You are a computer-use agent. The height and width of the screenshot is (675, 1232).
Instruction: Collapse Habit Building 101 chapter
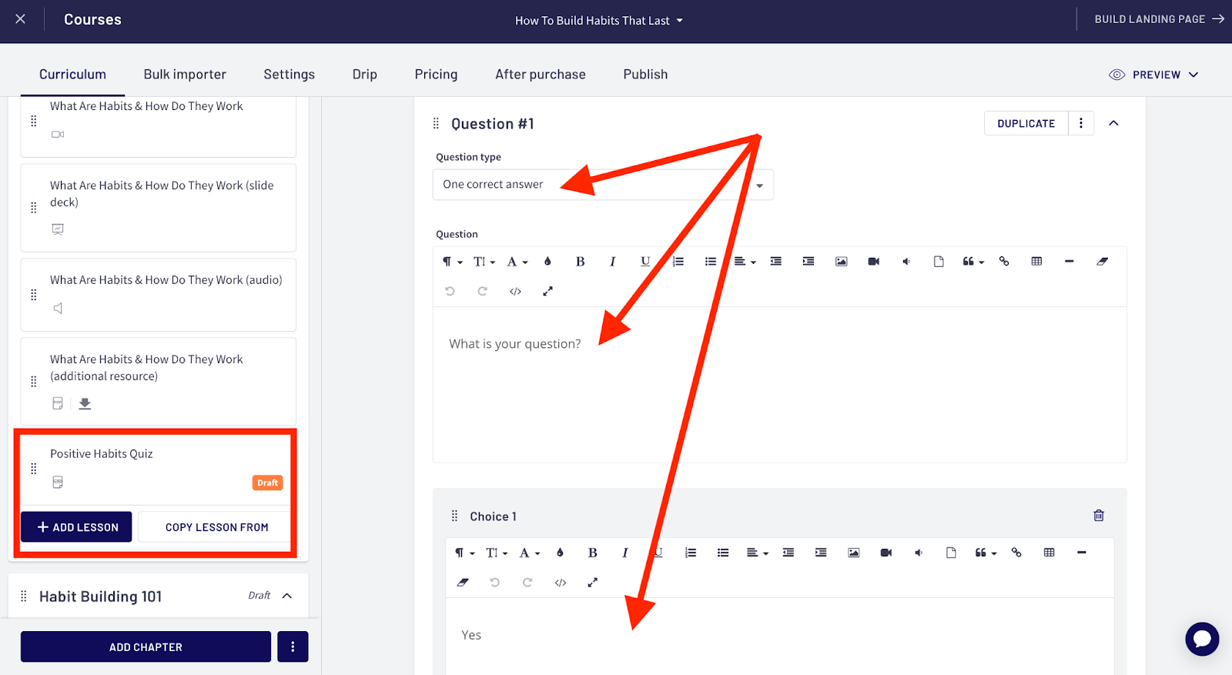pos(287,596)
